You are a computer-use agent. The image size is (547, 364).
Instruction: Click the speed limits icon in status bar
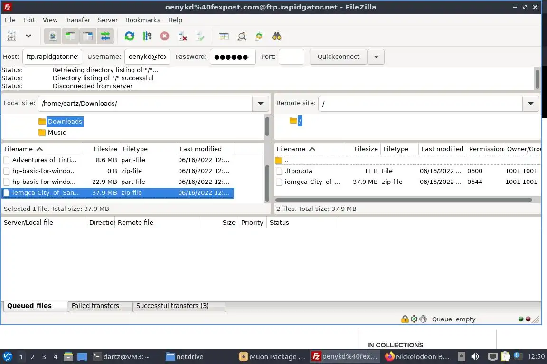click(414, 318)
